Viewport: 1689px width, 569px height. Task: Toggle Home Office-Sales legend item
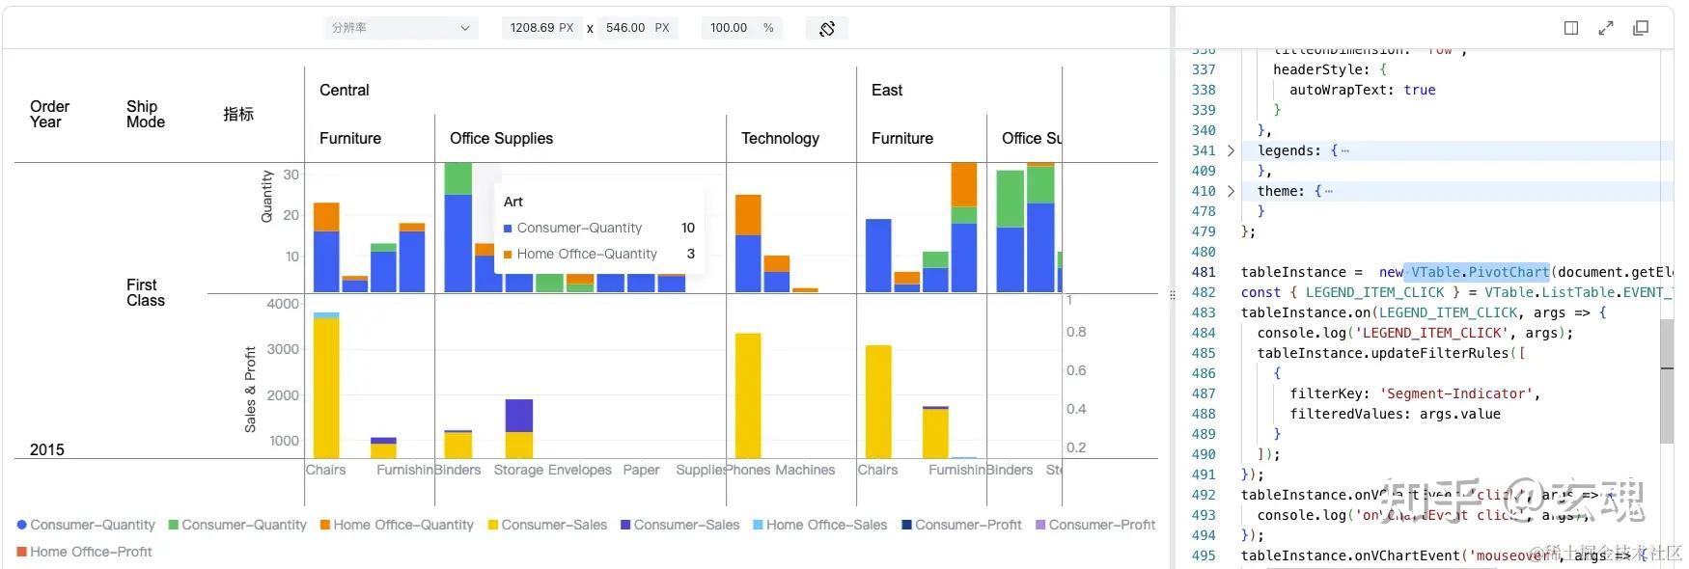tap(825, 525)
